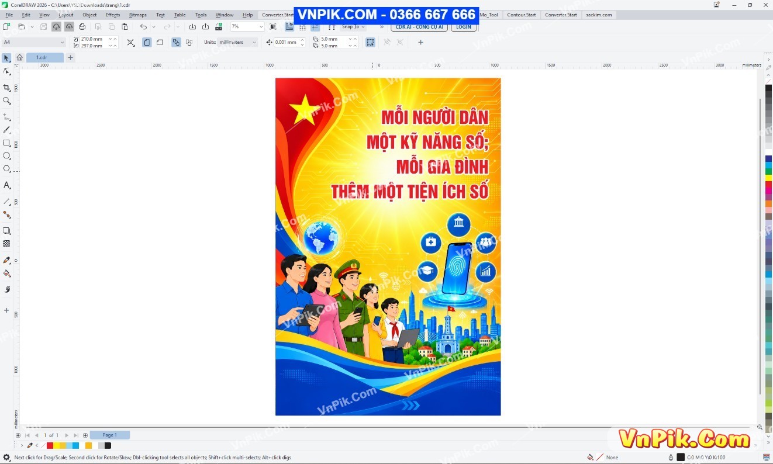Image resolution: width=773 pixels, height=464 pixels.
Task: Toggle show rulers button
Action: pyautogui.click(x=289, y=27)
